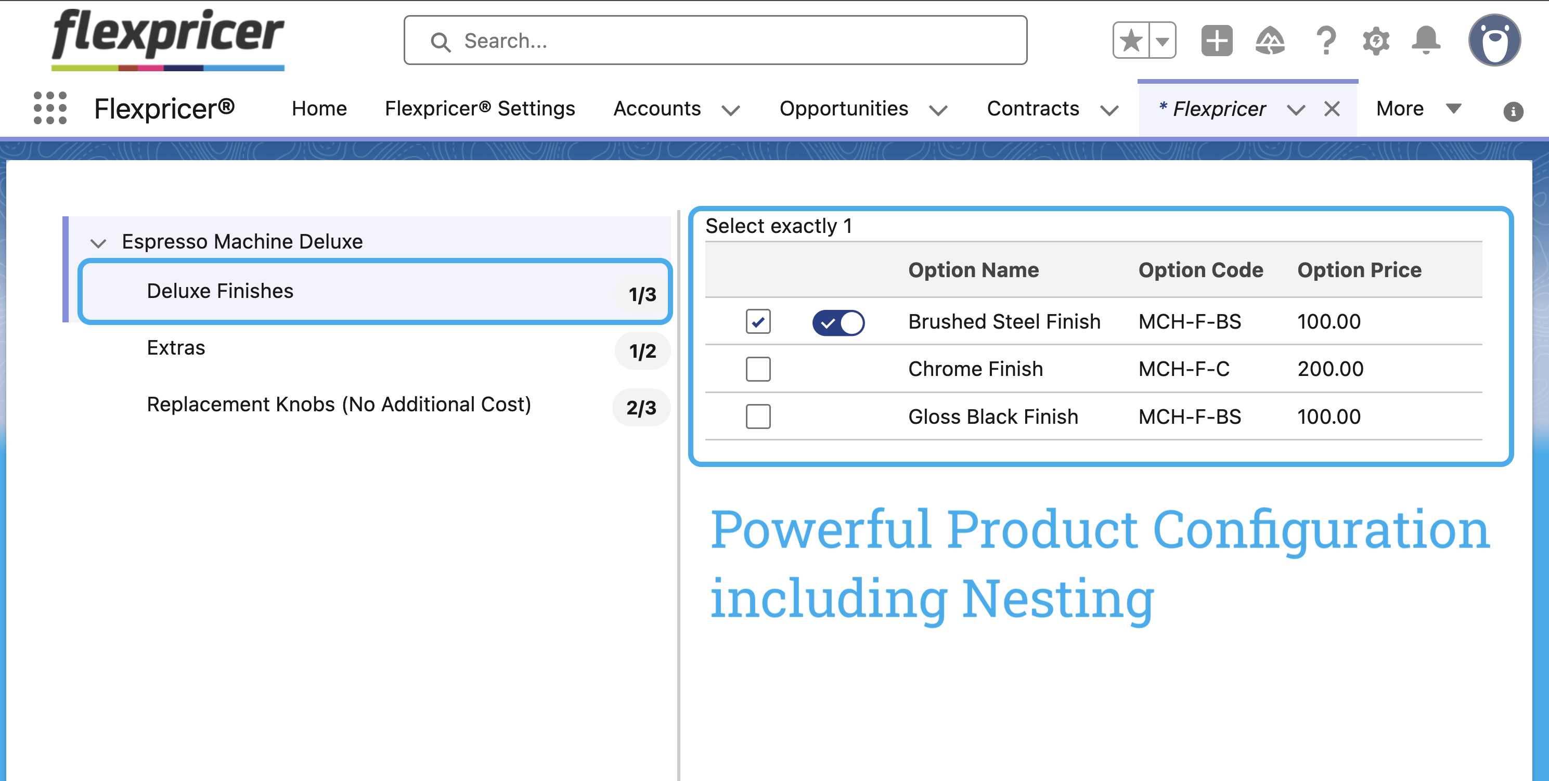Open the user profile avatar

[1494, 41]
